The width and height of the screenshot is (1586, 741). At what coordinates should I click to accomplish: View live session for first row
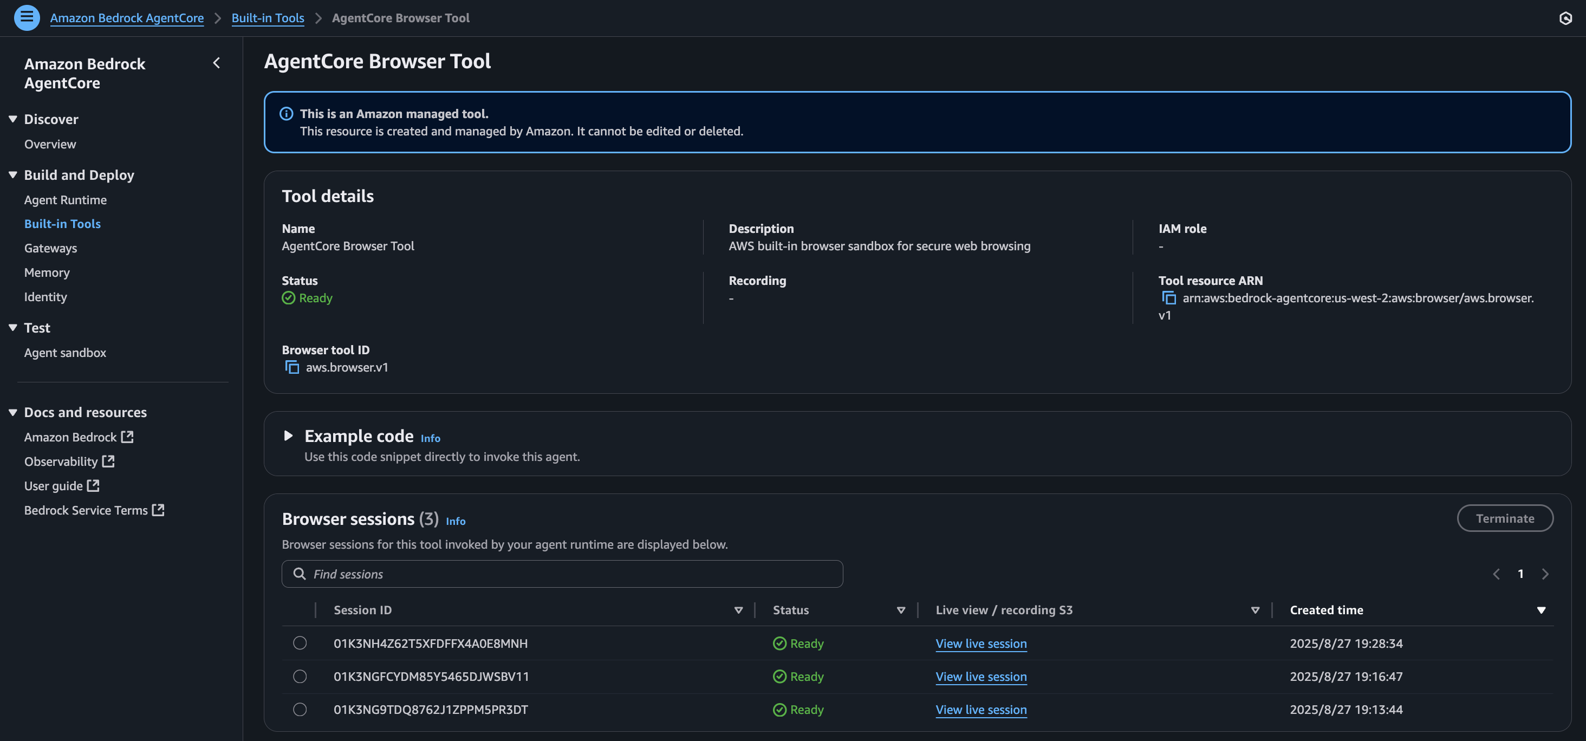981,643
